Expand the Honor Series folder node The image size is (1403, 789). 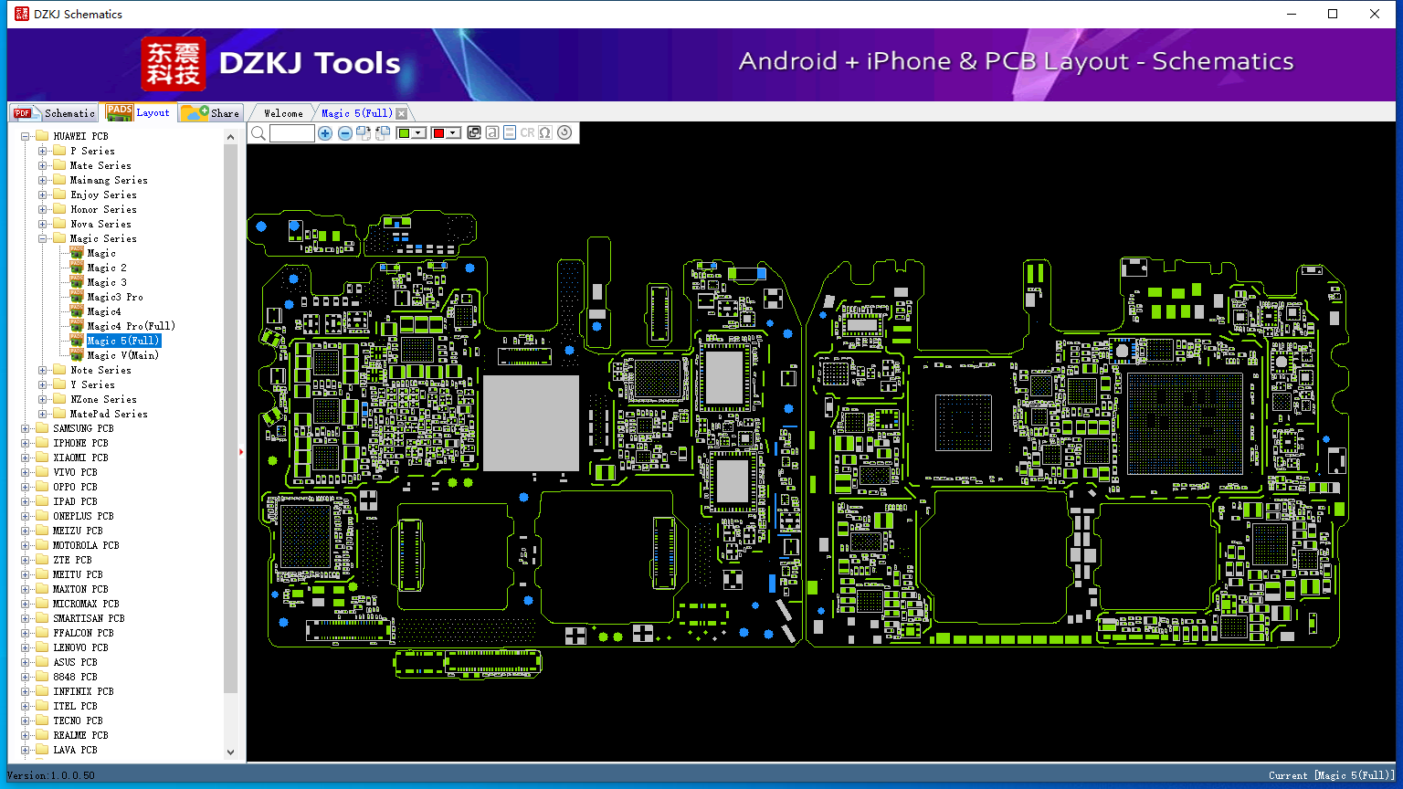coord(43,209)
